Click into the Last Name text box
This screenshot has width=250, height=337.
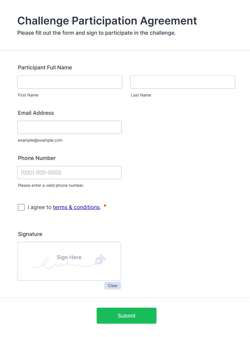[183, 82]
